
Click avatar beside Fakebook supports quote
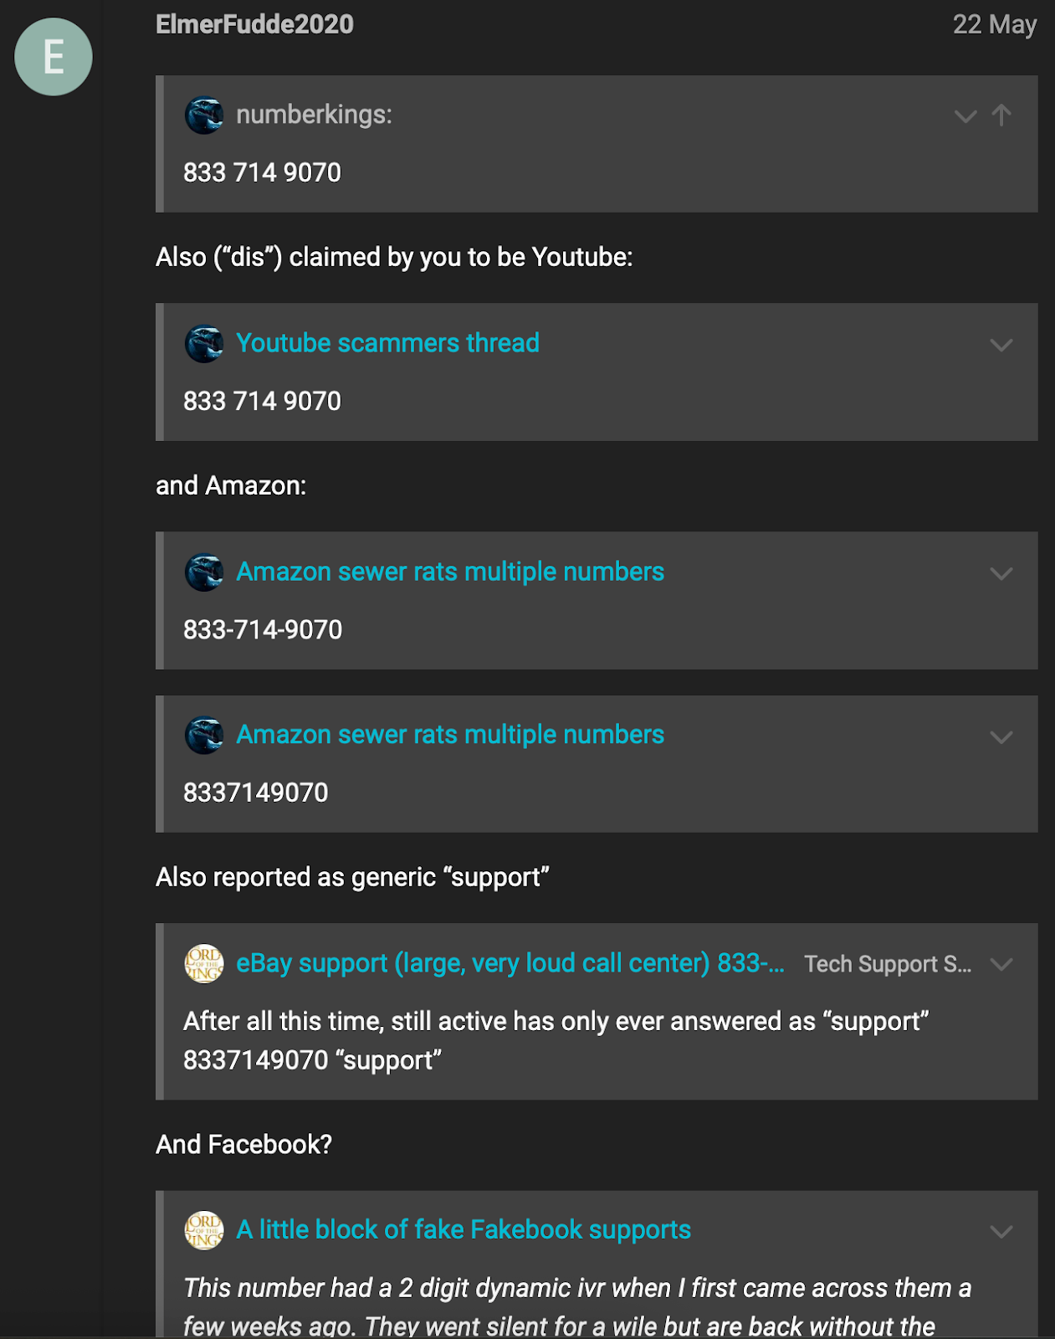click(x=204, y=1230)
